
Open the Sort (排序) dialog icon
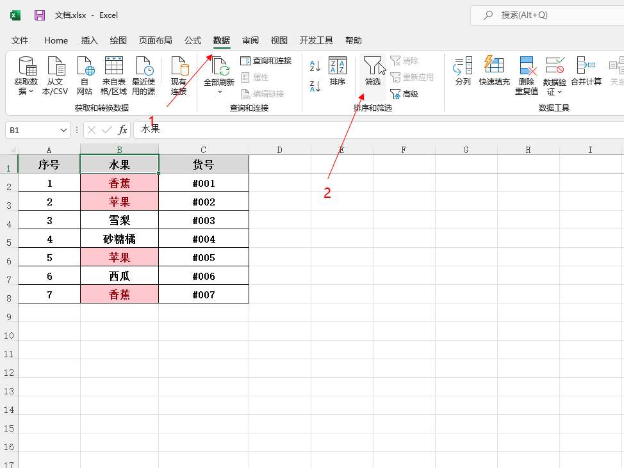click(x=337, y=66)
